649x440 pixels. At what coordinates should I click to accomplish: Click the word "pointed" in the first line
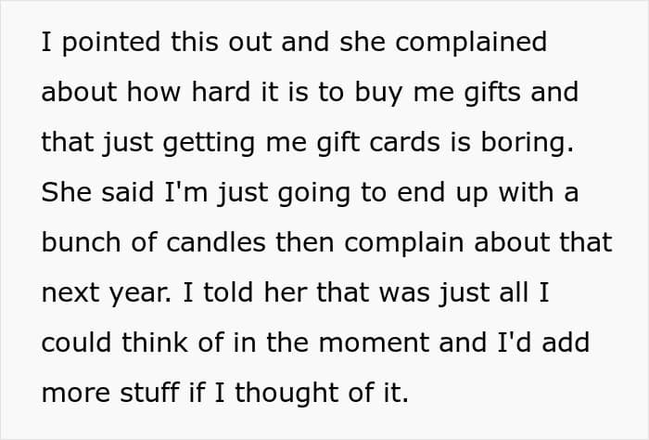[x=101, y=43]
